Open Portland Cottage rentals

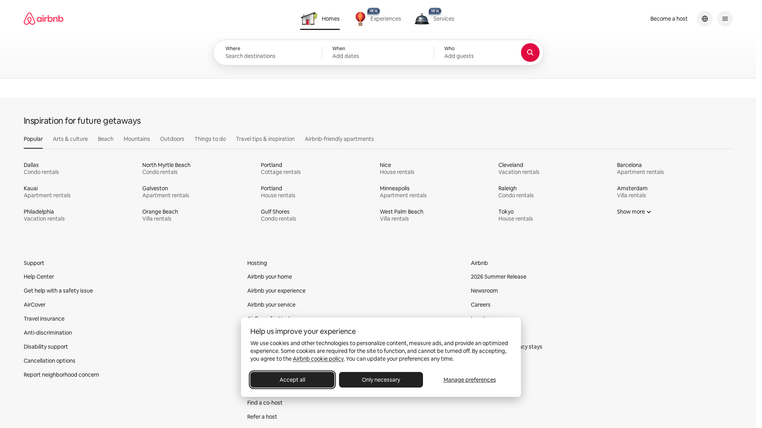(281, 168)
